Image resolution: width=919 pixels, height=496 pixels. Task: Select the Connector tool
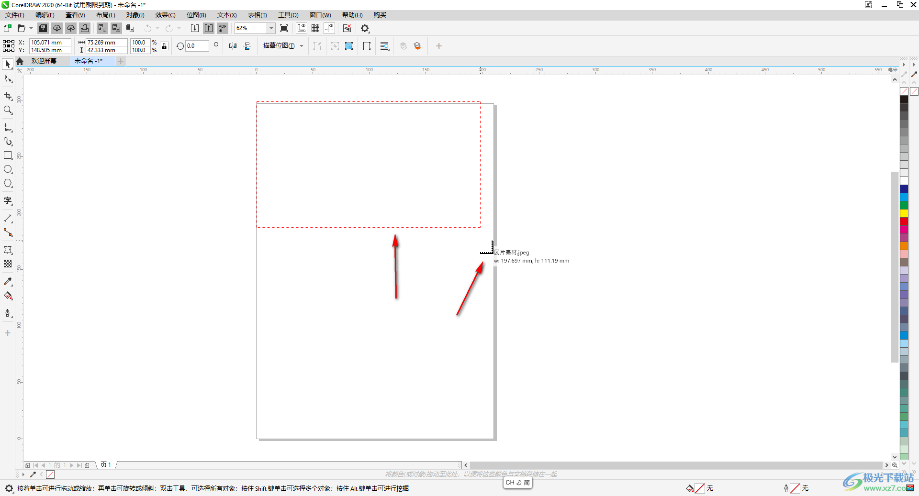(8, 232)
